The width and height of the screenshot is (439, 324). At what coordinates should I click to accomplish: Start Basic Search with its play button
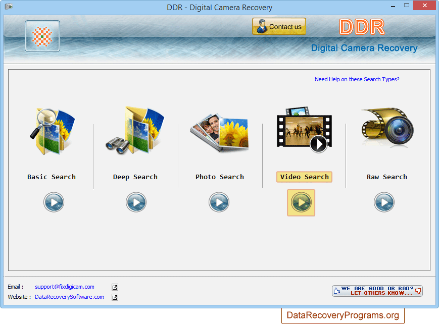coord(54,202)
